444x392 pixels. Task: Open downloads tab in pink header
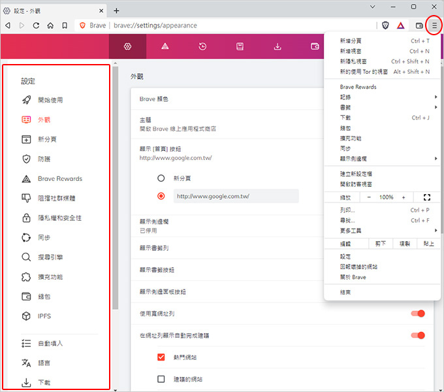point(277,46)
